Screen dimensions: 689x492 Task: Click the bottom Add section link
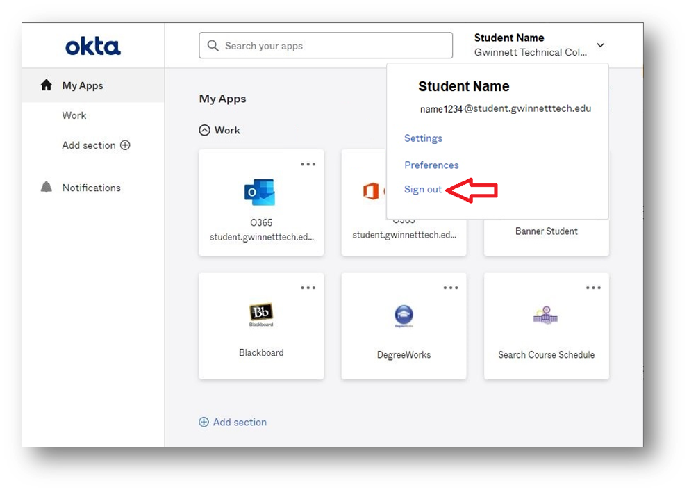click(x=240, y=422)
